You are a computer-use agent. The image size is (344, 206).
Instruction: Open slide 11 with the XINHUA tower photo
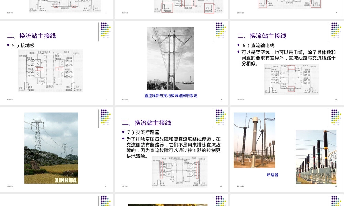(57, 150)
